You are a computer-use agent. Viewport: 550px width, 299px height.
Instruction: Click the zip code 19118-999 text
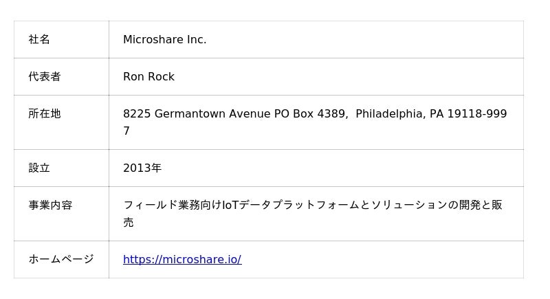pyautogui.click(x=476, y=114)
